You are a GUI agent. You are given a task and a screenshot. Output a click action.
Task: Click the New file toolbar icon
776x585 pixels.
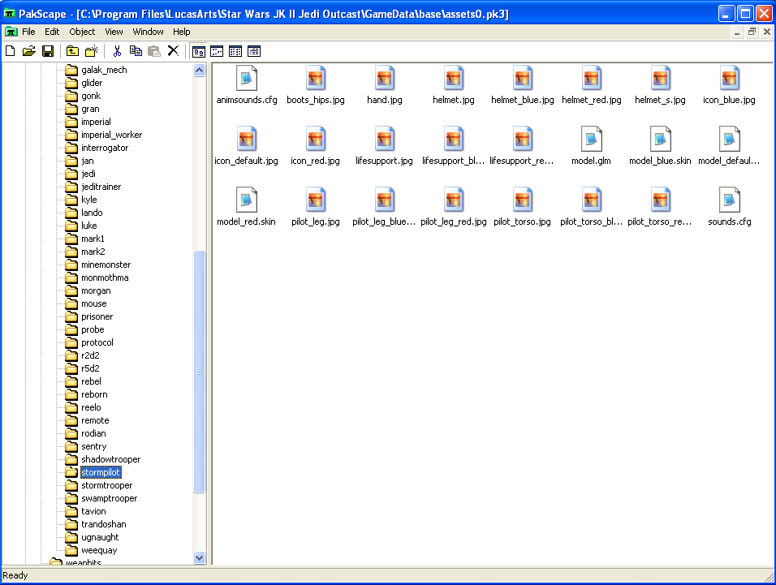click(11, 51)
